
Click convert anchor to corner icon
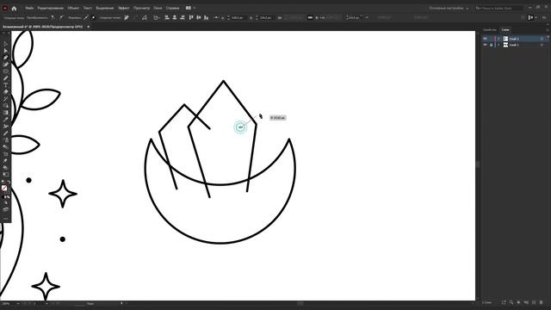53,17
